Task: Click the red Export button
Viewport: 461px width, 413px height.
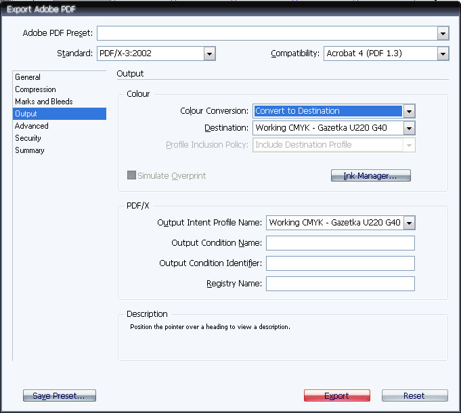Action: tap(337, 395)
